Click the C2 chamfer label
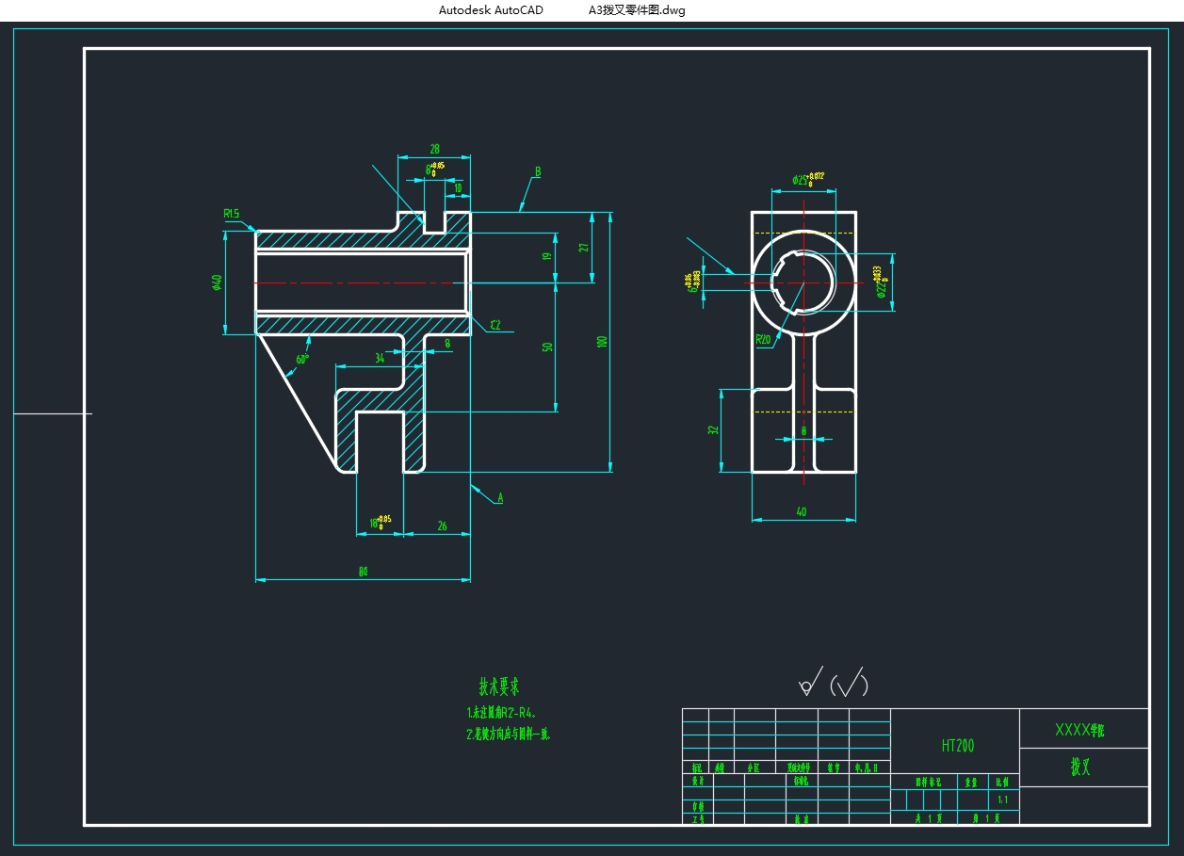The width and height of the screenshot is (1184, 856). [495, 326]
